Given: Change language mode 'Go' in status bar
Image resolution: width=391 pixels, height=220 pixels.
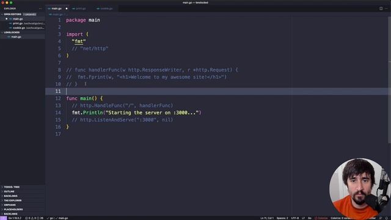Looking at the screenshot, I should (310, 218).
